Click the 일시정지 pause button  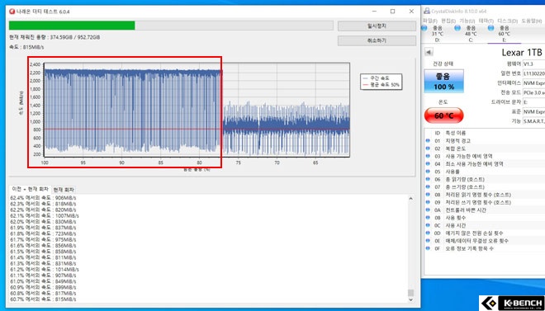[x=377, y=26]
